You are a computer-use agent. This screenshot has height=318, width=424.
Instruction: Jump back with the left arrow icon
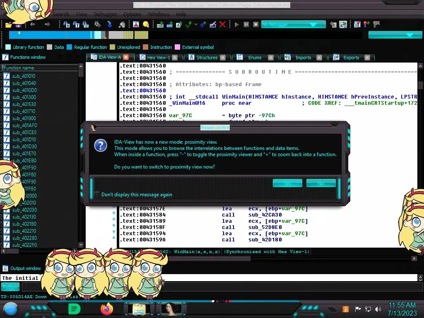click(33, 24)
